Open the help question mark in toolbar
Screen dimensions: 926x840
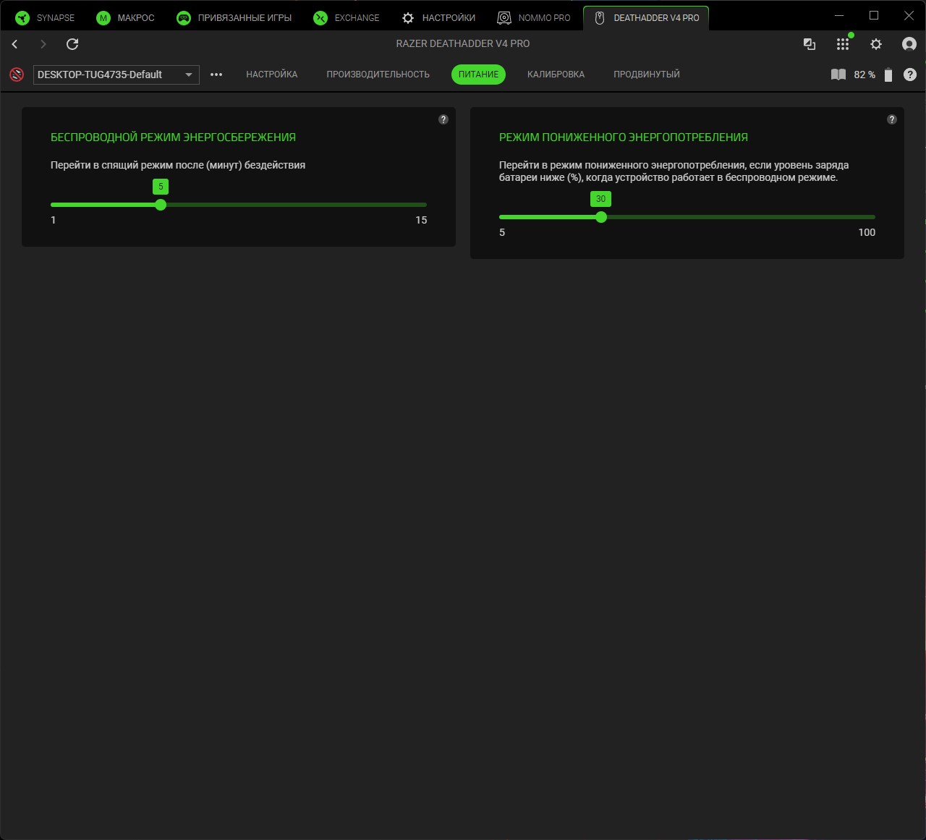[x=910, y=75]
